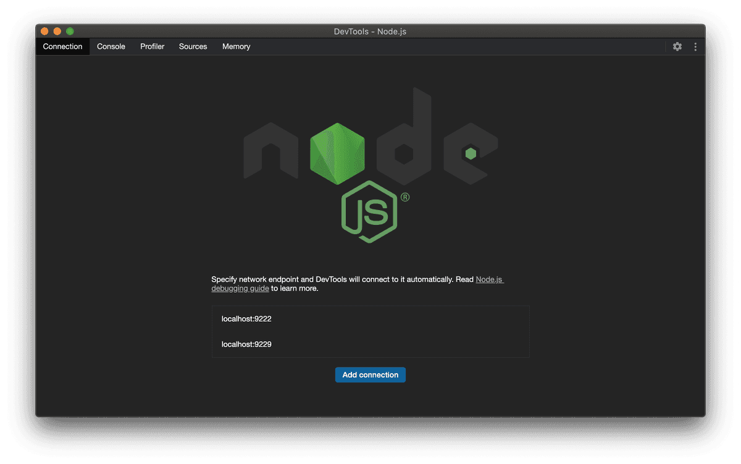Minimize the DevTools window

coord(57,32)
